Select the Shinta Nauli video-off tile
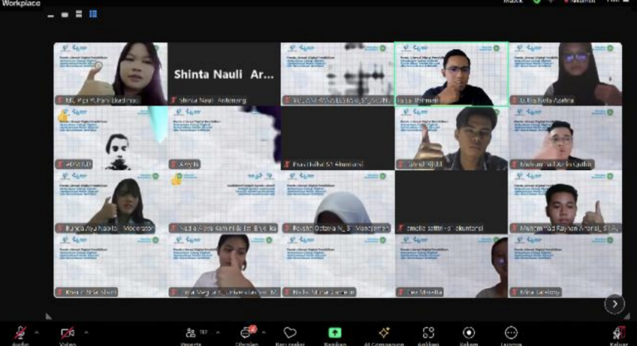This screenshot has height=346, width=637. pos(224,74)
